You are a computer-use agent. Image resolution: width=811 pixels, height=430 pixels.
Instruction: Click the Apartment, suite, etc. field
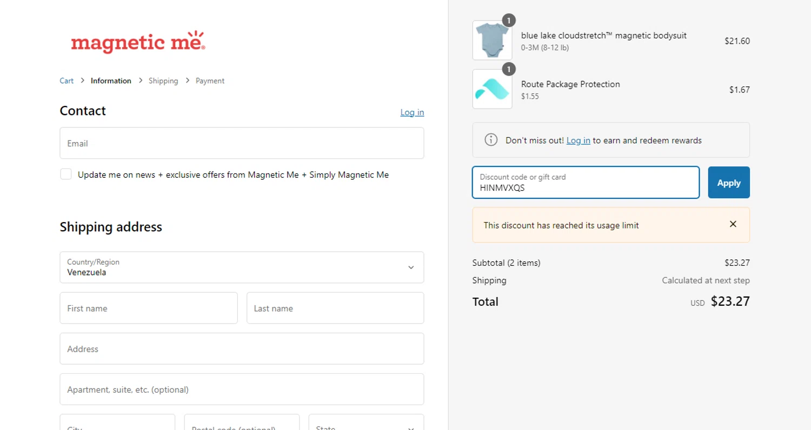coord(241,389)
